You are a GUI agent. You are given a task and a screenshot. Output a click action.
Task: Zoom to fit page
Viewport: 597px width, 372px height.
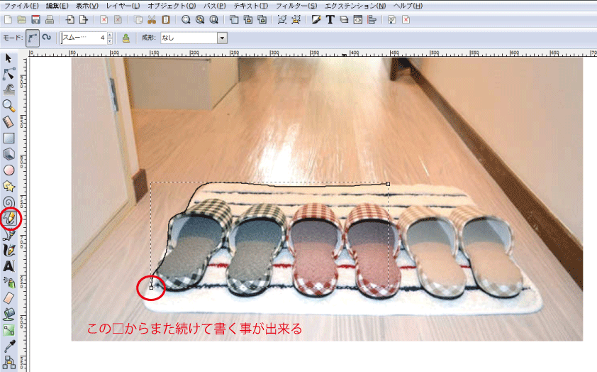214,19
